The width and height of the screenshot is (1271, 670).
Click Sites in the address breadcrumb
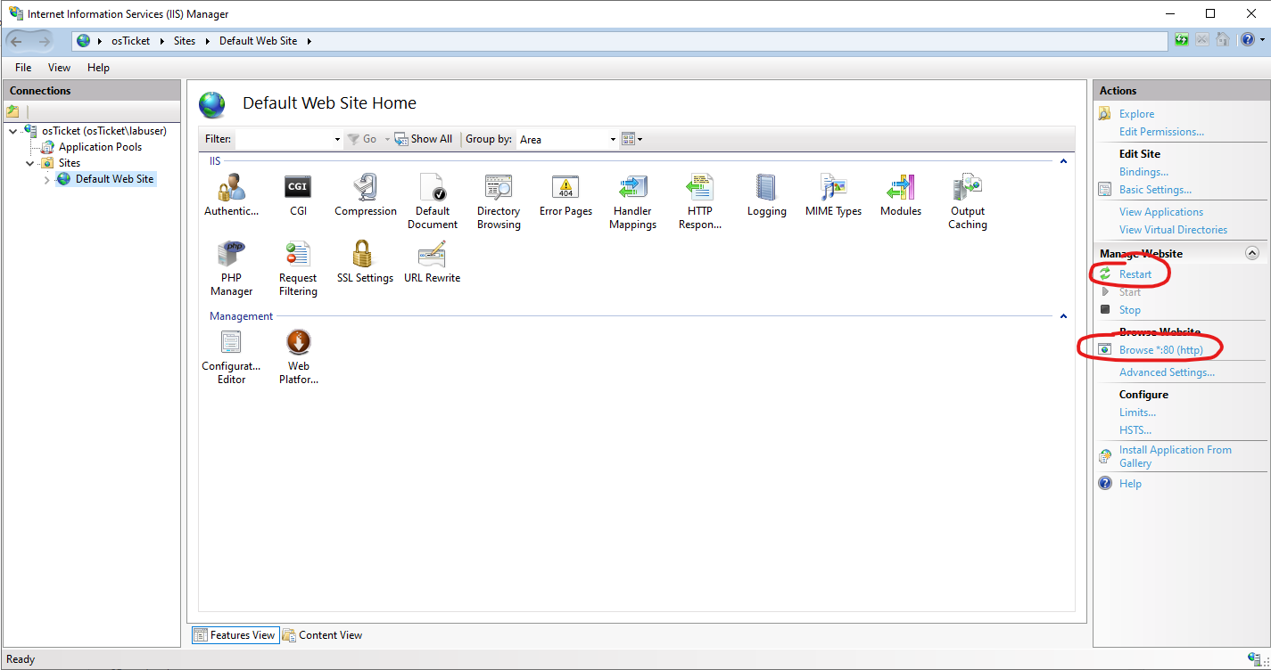pos(185,41)
